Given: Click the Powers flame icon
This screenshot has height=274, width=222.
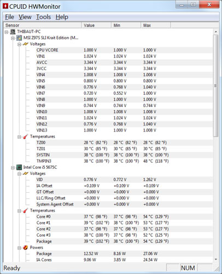Looking at the screenshot, I should click(x=26, y=248).
